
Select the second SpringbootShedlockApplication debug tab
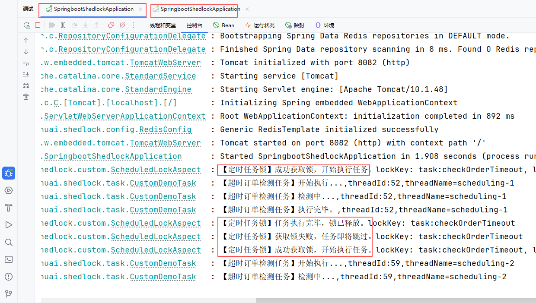click(x=200, y=9)
